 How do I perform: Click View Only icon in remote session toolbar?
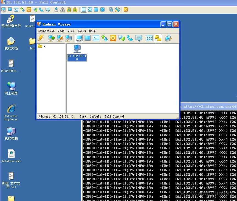(10, 10)
